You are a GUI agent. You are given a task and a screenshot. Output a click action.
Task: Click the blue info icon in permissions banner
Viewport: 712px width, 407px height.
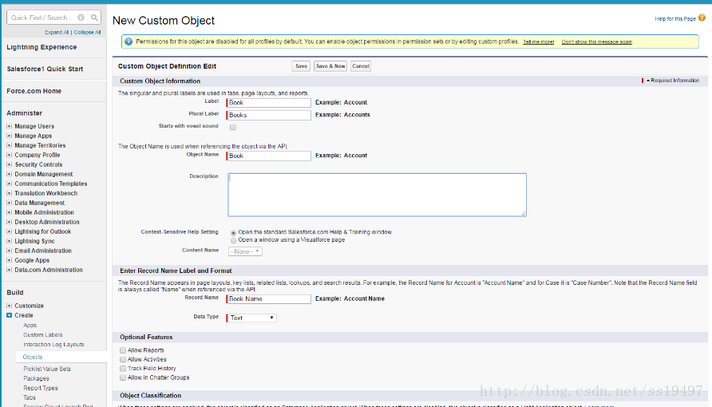click(x=129, y=41)
